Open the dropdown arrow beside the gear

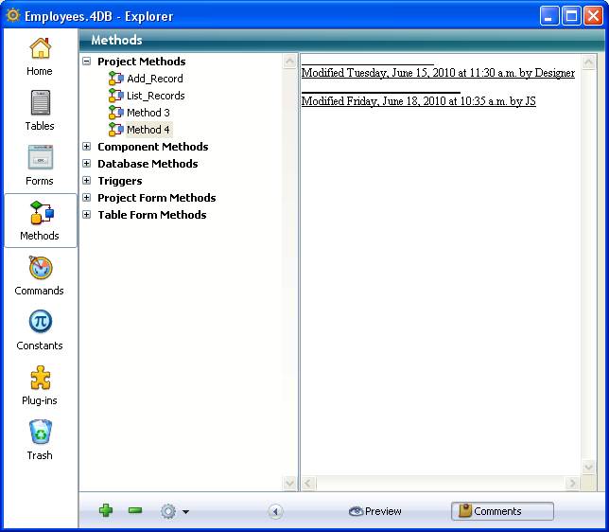pos(185,512)
